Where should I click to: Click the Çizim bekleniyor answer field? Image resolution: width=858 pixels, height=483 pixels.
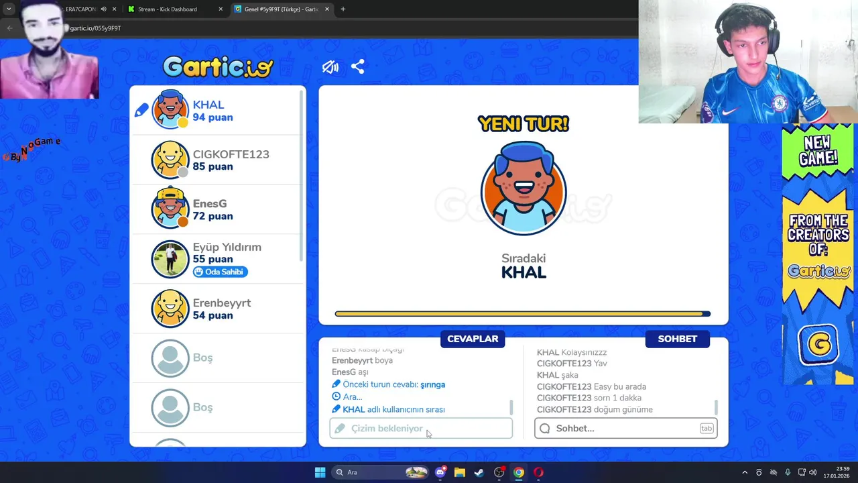pos(421,428)
